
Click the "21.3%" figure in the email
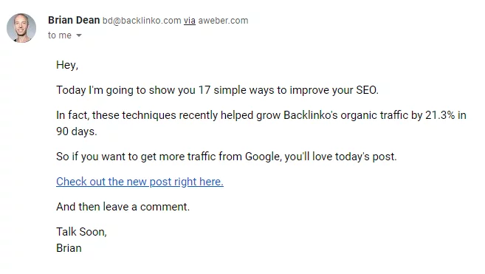[440, 115]
